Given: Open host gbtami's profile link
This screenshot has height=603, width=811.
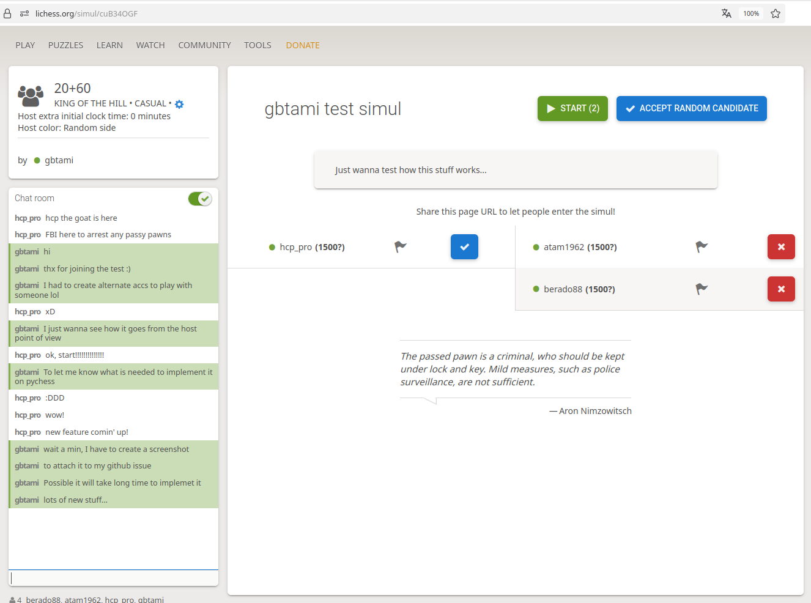Looking at the screenshot, I should click(59, 160).
